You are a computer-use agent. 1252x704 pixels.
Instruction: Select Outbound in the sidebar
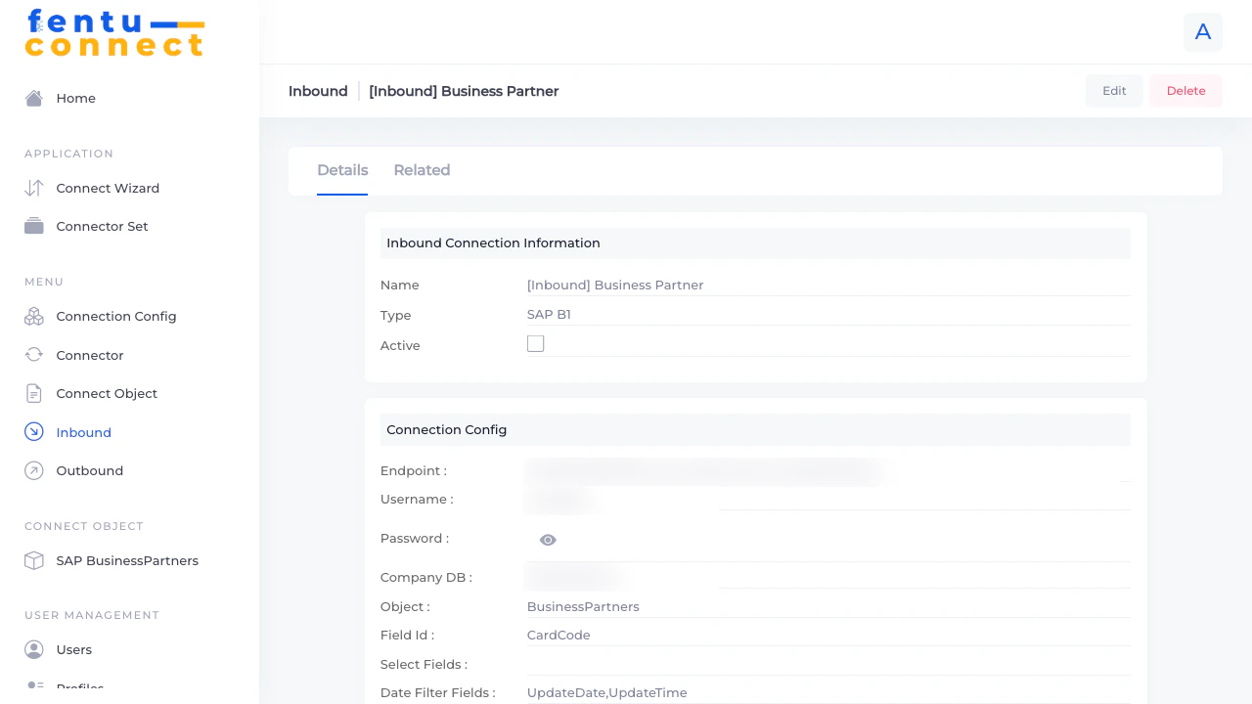point(90,470)
